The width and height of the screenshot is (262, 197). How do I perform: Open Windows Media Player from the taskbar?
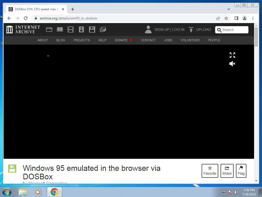click(x=38, y=192)
